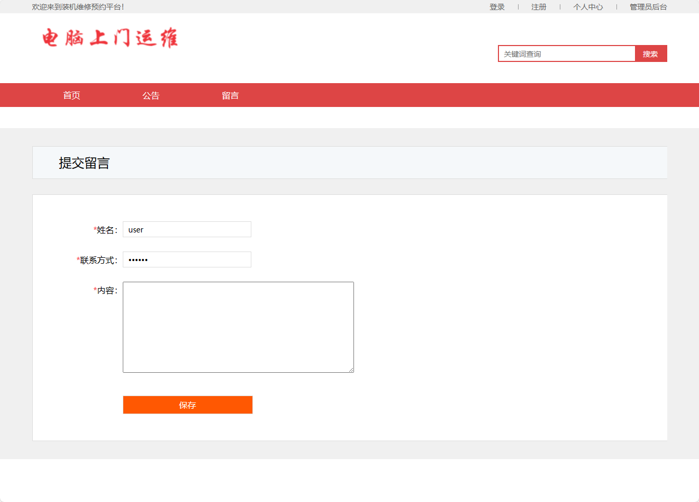The width and height of the screenshot is (699, 502).
Task: Click the 姓名 name input field
Action: 186,229
